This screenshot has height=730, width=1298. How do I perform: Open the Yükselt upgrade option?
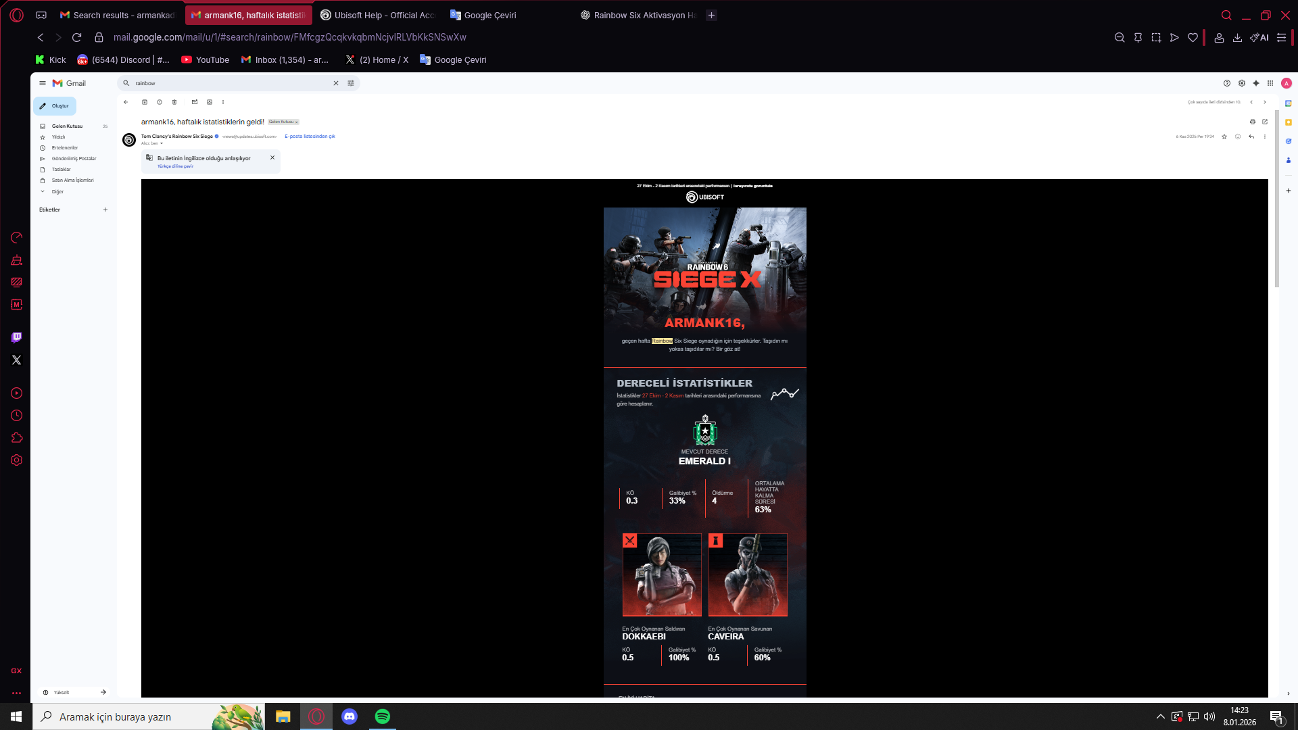(74, 692)
